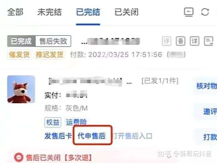
Task: Click the 催发货 tag
Action: [x=19, y=55]
